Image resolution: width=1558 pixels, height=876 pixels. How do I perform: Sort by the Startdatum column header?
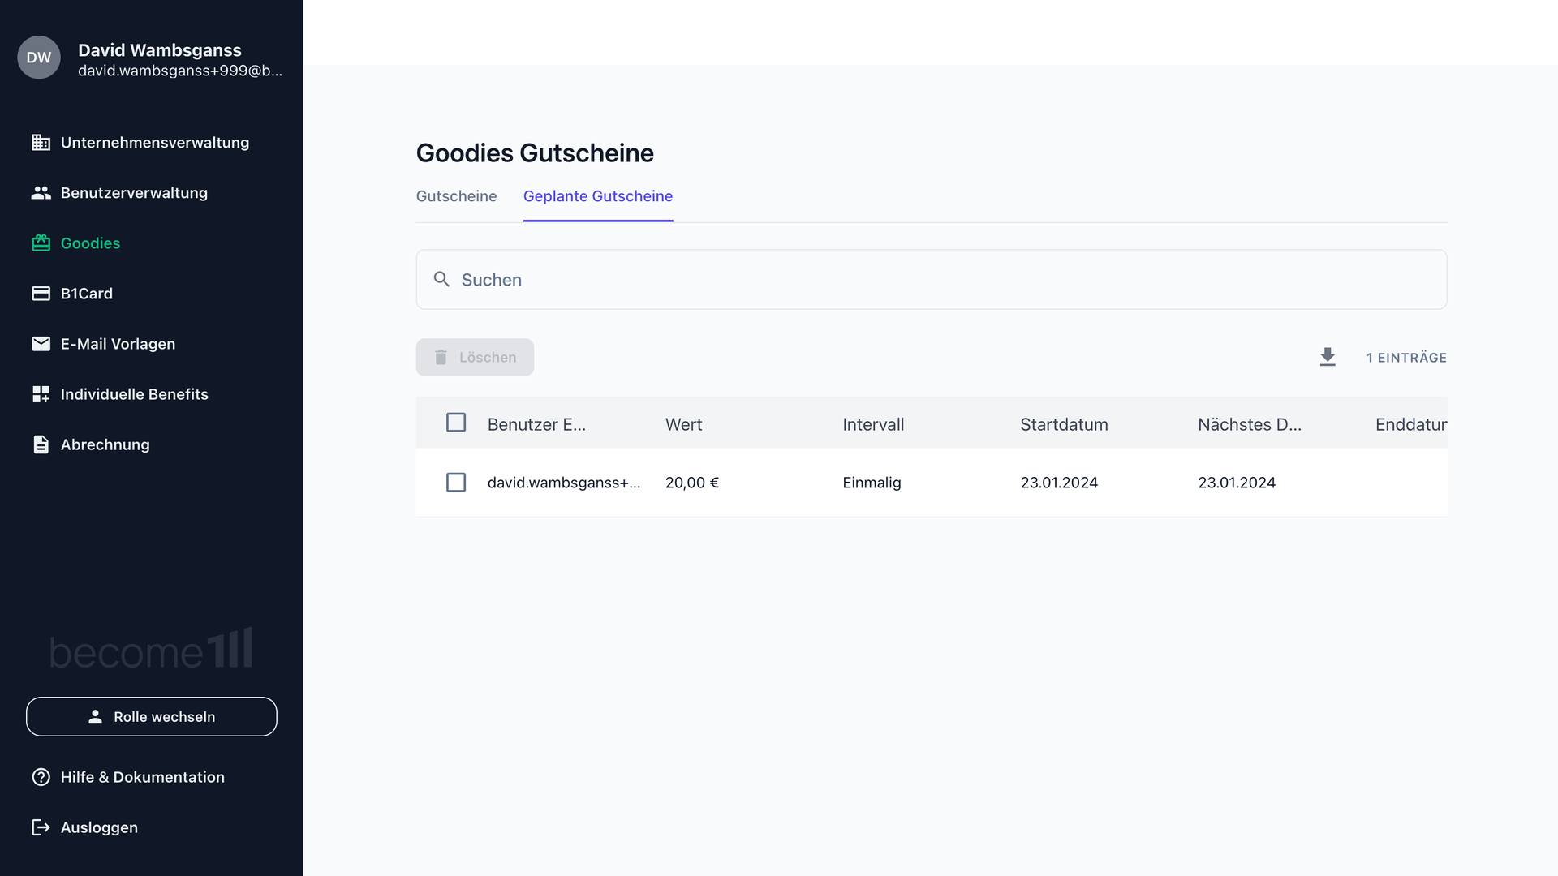coord(1064,424)
